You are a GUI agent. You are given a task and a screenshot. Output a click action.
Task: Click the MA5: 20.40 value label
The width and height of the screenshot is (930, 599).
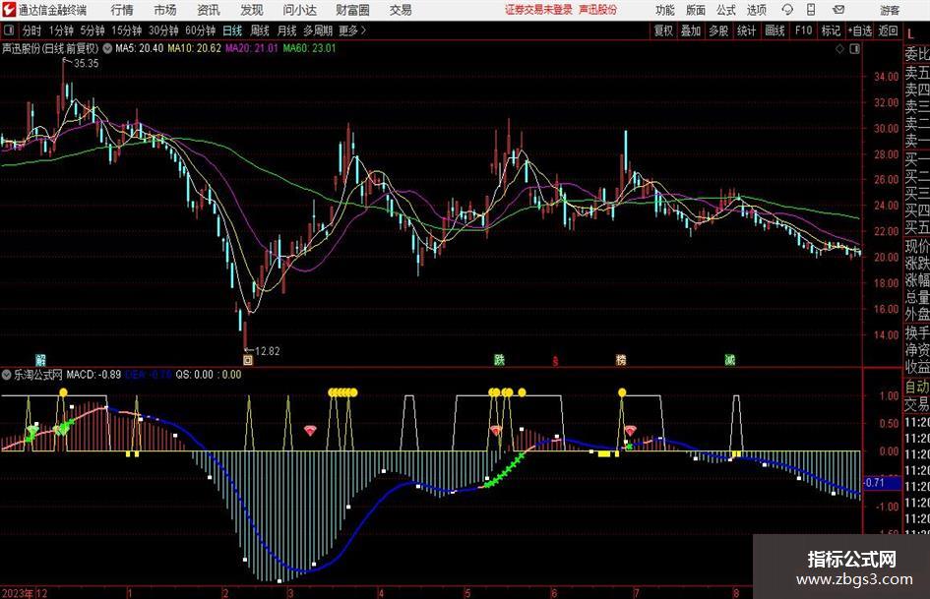pyautogui.click(x=140, y=48)
